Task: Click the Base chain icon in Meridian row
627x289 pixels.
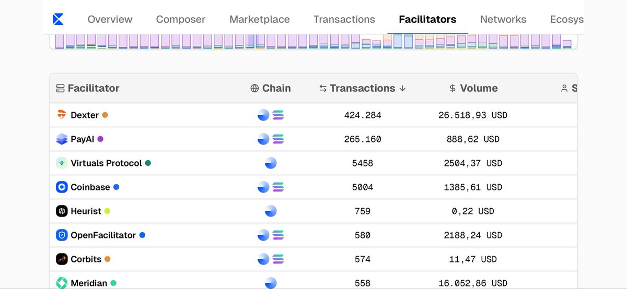Action: coord(271,283)
